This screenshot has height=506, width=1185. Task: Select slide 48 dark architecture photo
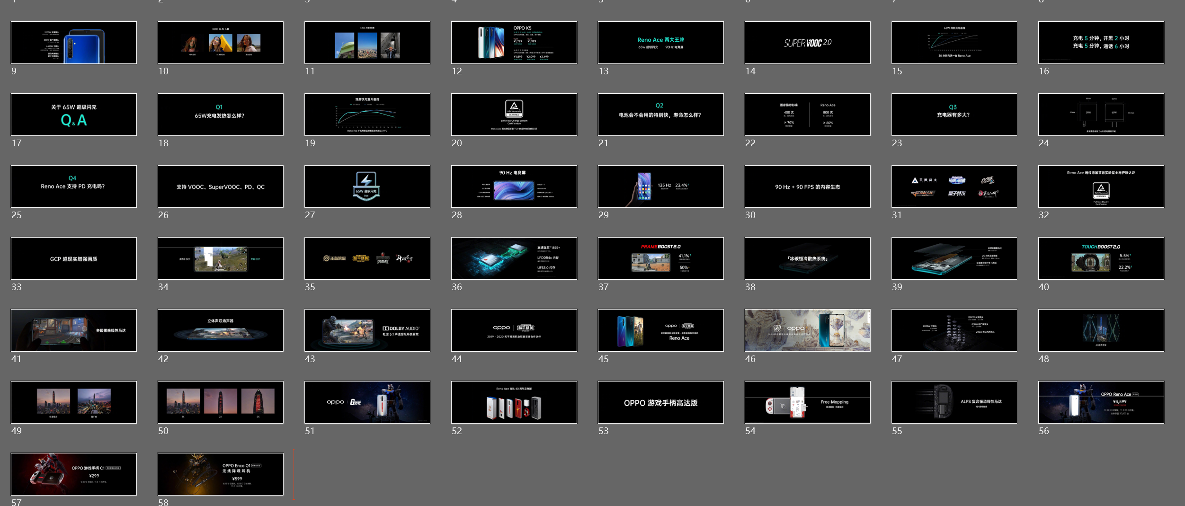pos(1101,330)
